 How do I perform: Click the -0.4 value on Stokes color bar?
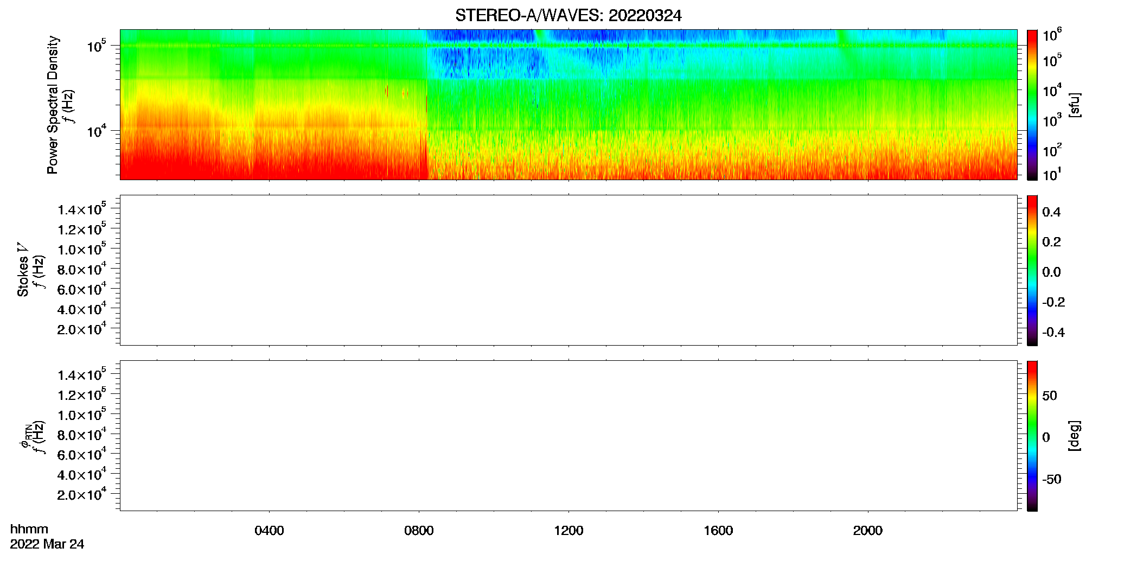coord(1053,333)
